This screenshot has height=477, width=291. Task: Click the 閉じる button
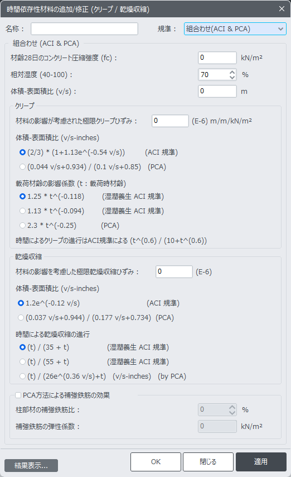[x=208, y=462]
